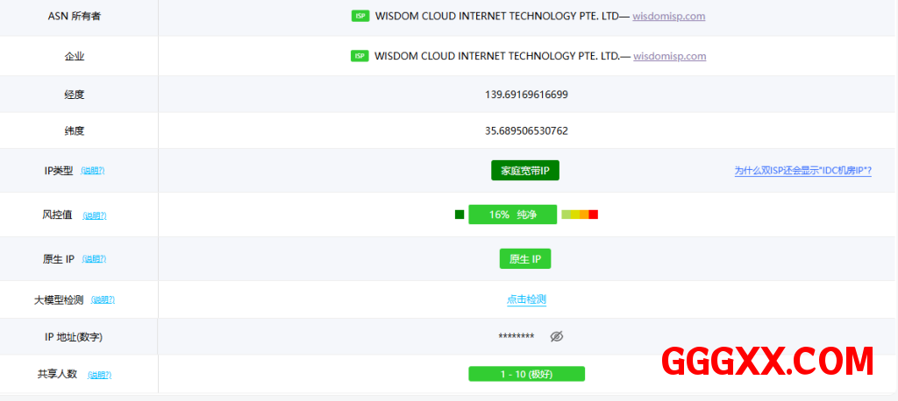
Task: Click the 1 - 10 (极好) badge
Action: (526, 374)
